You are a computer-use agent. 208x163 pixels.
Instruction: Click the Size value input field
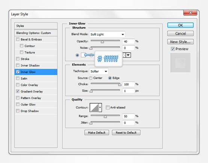point(128,91)
